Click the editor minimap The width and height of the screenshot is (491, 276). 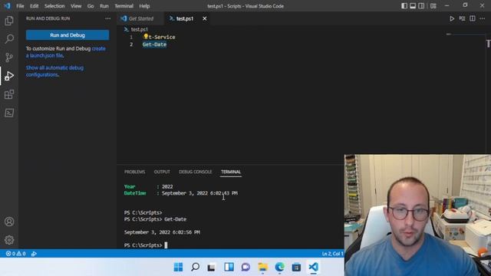[466, 34]
